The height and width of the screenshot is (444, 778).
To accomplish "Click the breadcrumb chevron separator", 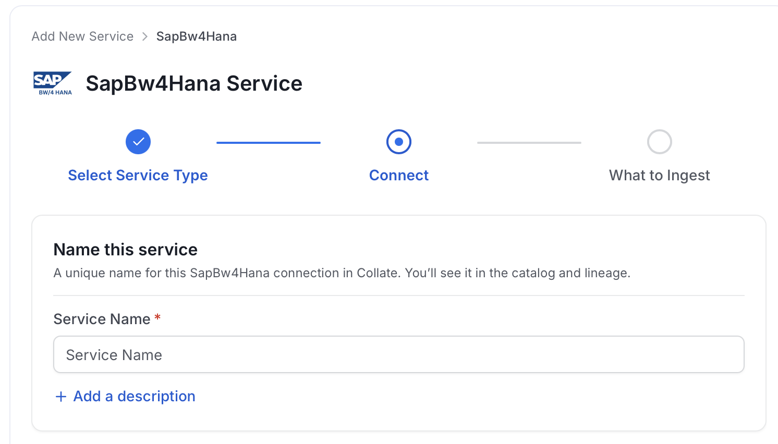I will pyautogui.click(x=145, y=36).
